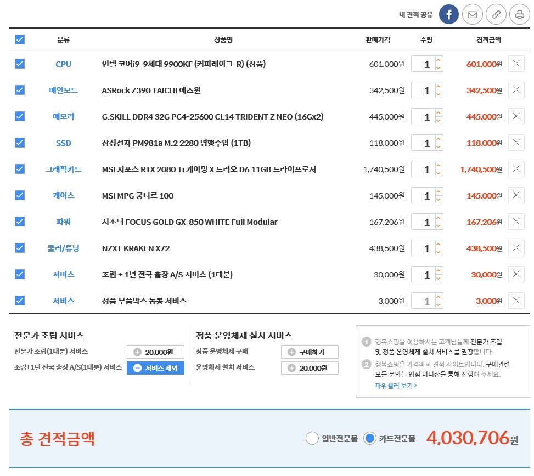Open the 메모리 category link

(x=63, y=117)
